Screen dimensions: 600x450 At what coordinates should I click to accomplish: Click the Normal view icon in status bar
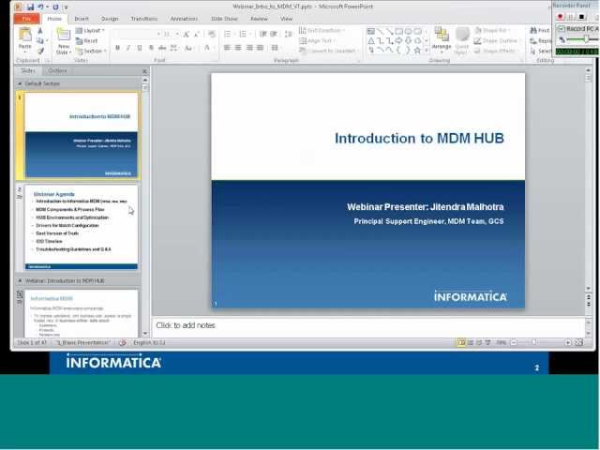pyautogui.click(x=461, y=343)
